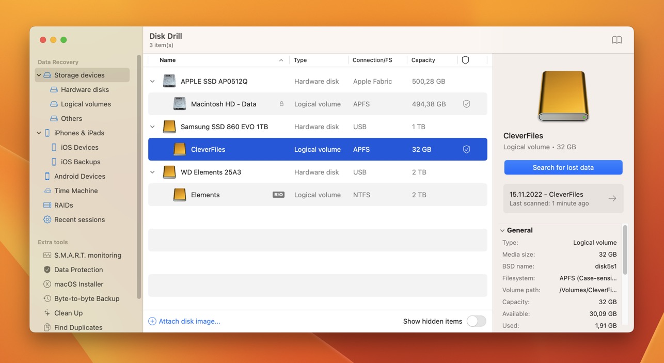The width and height of the screenshot is (664, 363).
Task: Collapse the General info section
Action: [502, 230]
